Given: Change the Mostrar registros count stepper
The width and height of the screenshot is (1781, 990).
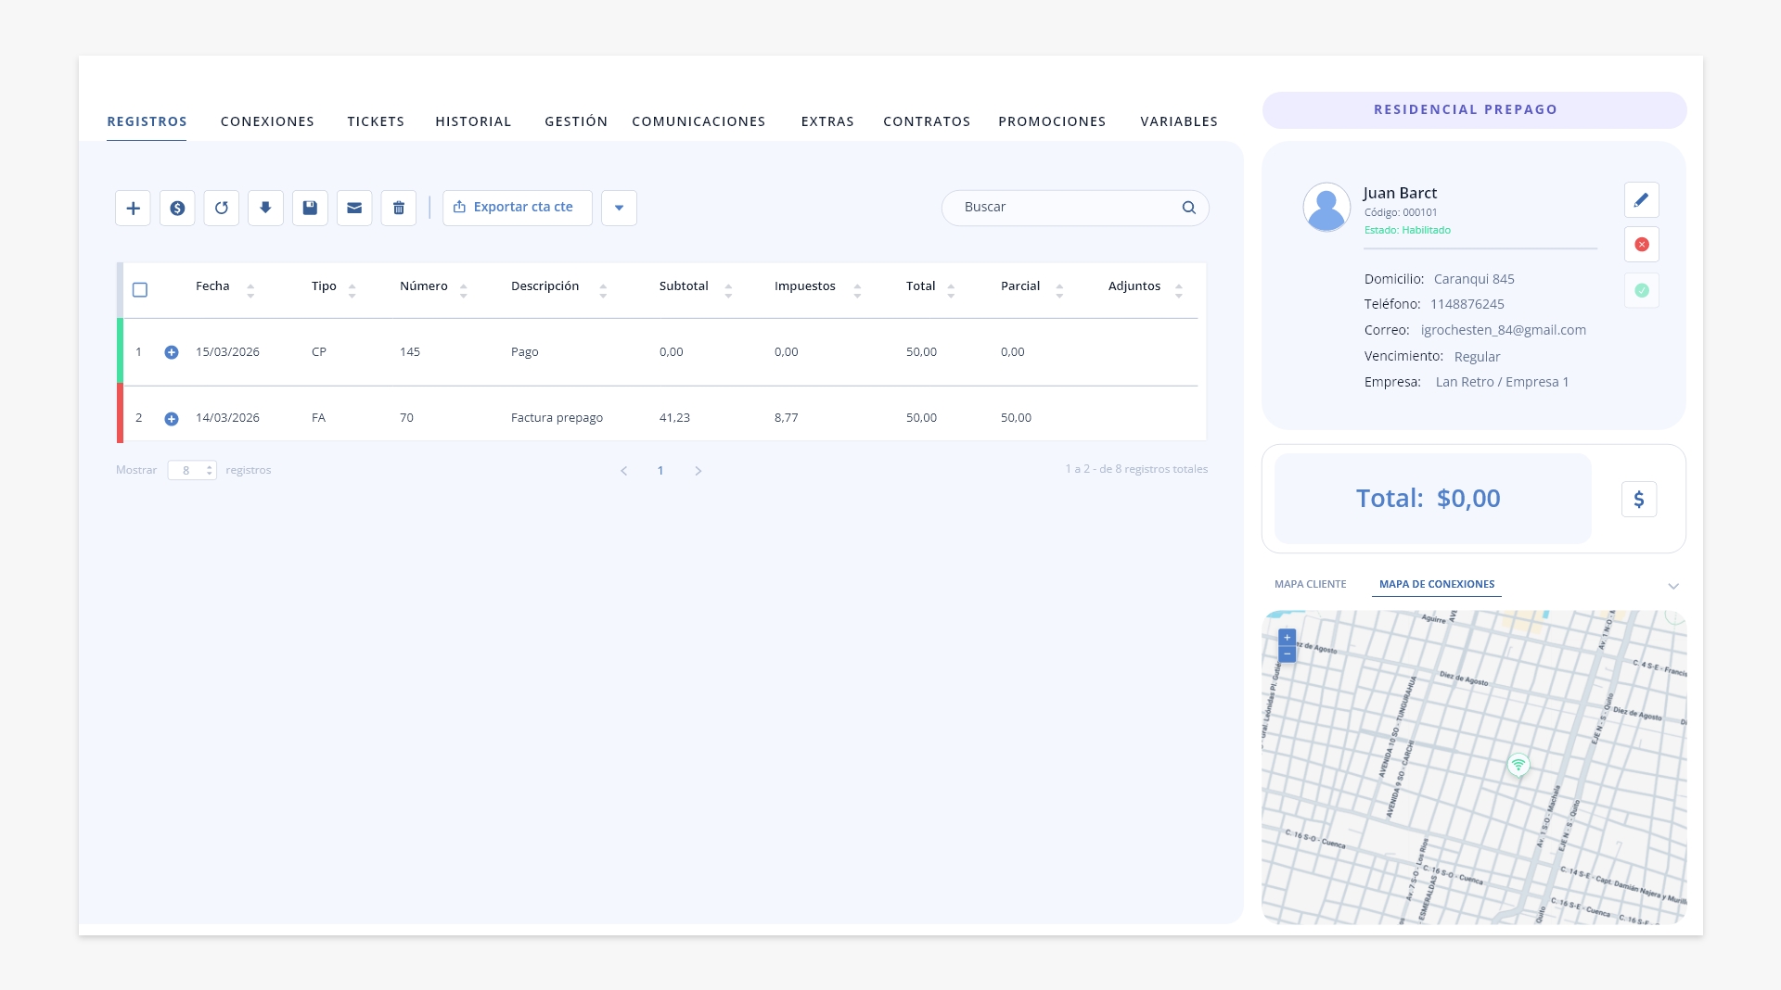Looking at the screenshot, I should 210,471.
